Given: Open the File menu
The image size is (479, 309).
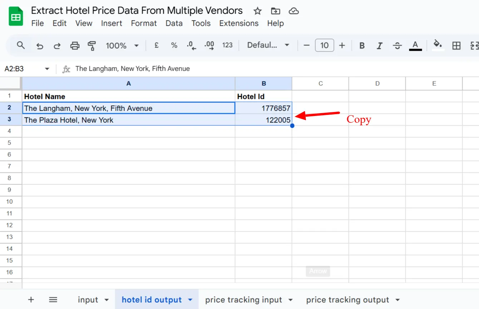Looking at the screenshot, I should coord(38,23).
